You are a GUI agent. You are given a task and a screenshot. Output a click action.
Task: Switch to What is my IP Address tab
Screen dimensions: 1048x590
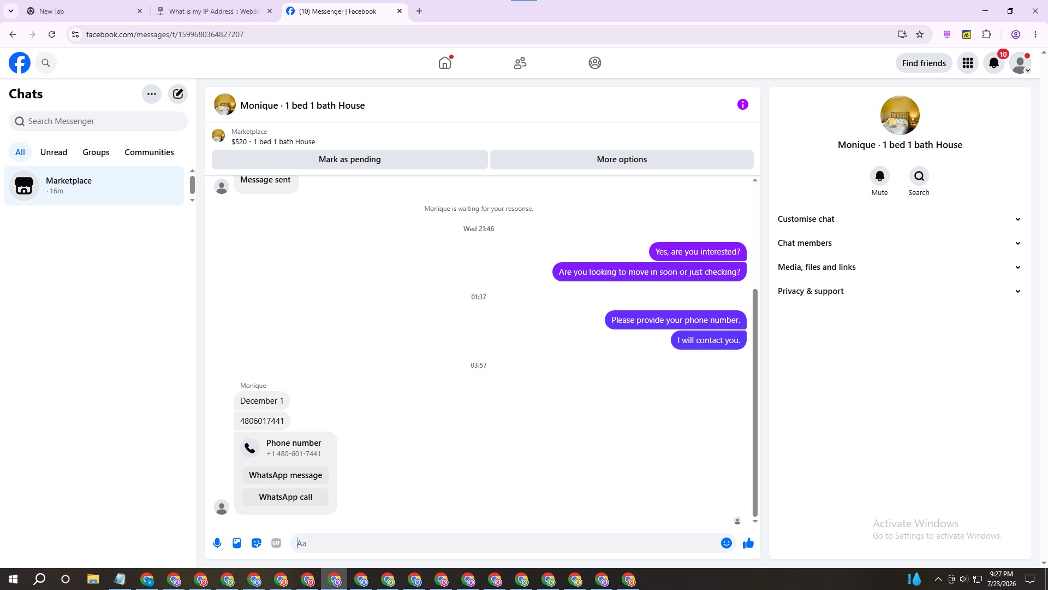click(x=214, y=11)
